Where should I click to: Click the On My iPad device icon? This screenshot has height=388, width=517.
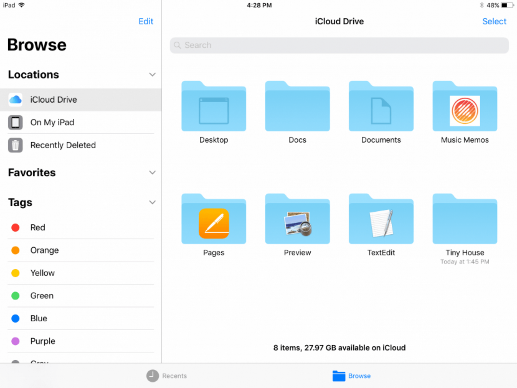pos(15,122)
